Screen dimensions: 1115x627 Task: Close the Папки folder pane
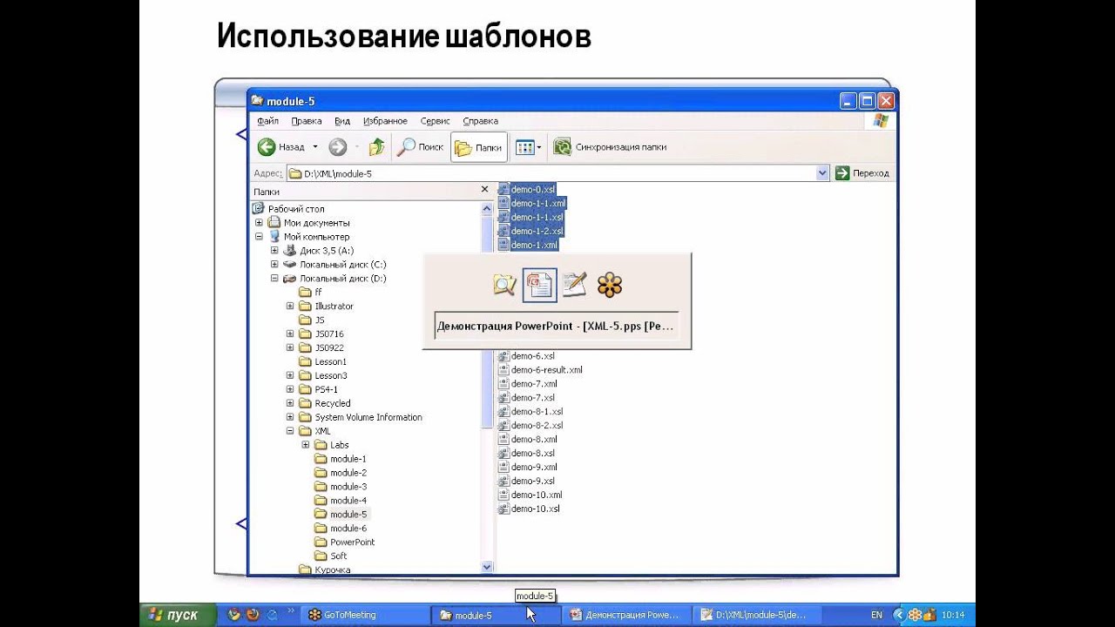click(485, 189)
